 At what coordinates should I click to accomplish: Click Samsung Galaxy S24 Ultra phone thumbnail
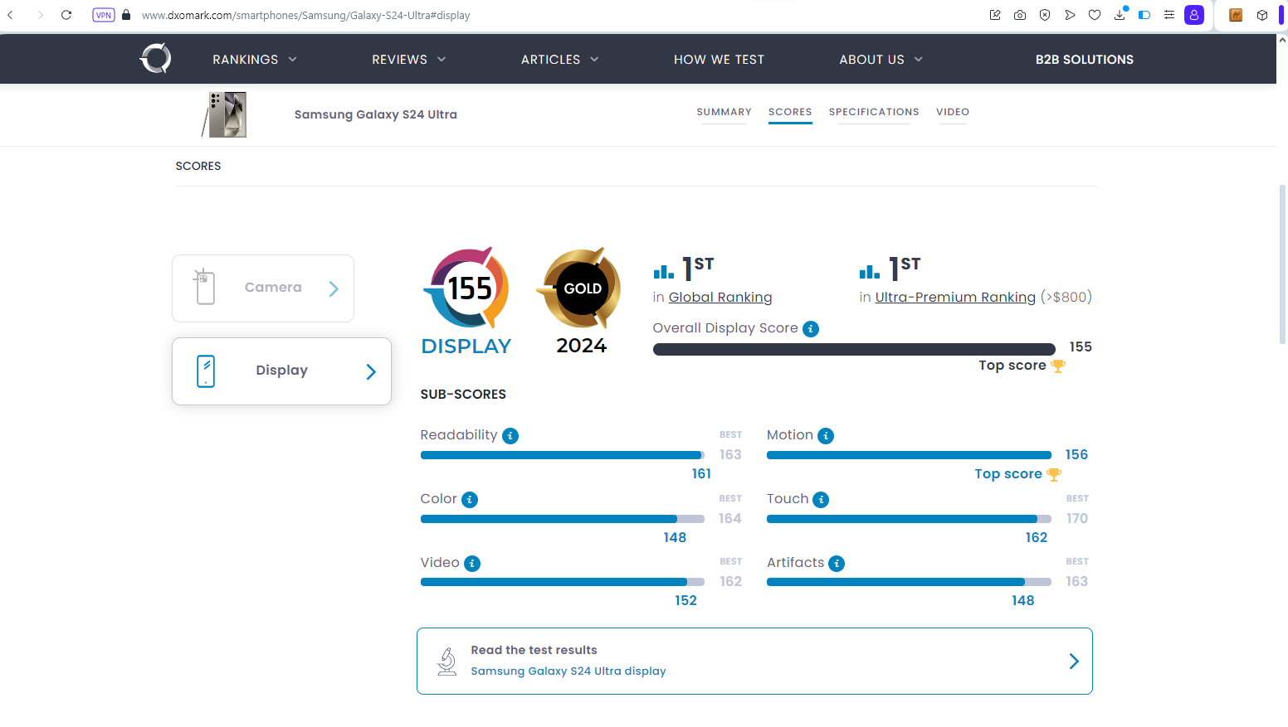click(225, 114)
